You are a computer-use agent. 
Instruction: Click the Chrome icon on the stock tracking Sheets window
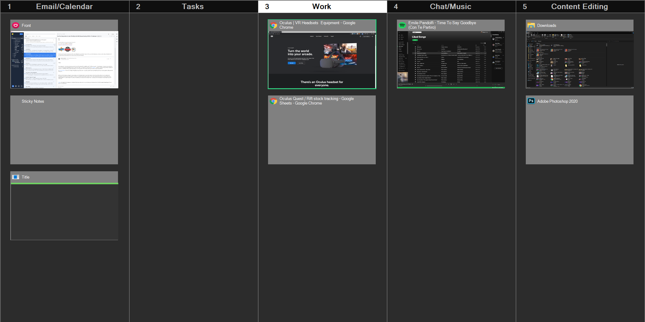point(274,101)
